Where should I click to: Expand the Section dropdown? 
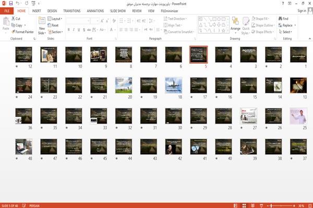pos(55,32)
